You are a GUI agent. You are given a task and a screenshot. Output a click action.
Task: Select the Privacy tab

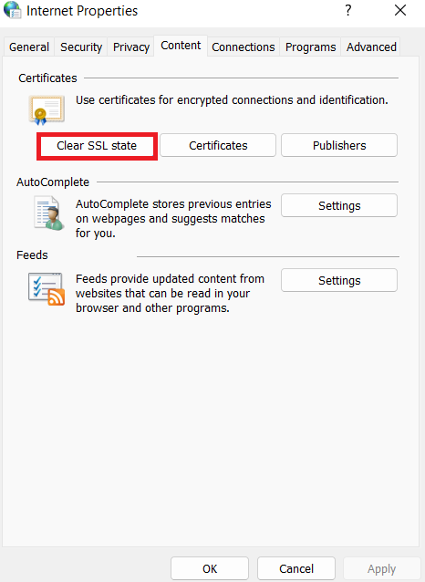[x=131, y=47]
